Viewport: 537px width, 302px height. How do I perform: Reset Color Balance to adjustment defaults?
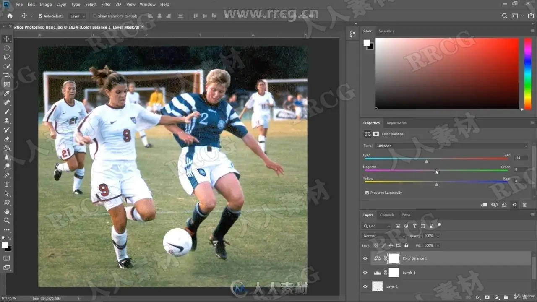[x=504, y=205]
